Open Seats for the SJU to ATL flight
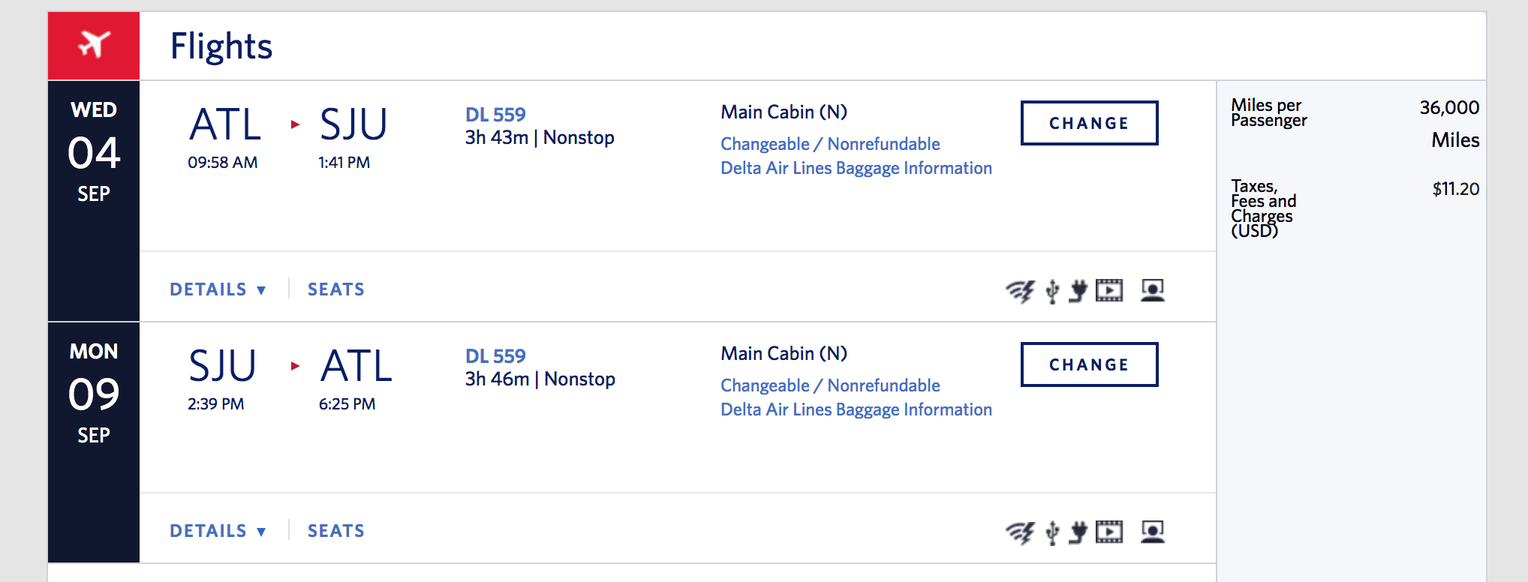The width and height of the screenshot is (1528, 582). (335, 531)
